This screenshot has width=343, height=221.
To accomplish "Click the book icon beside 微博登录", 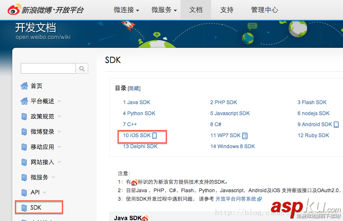I will click(x=24, y=132).
